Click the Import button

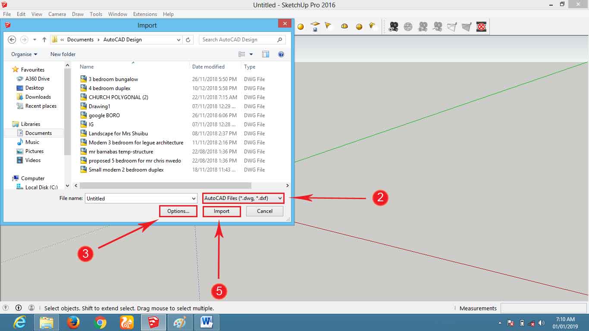coord(222,211)
